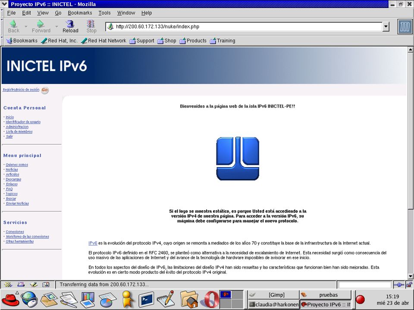Click the URL address field
This screenshot has height=310, width=414.
click(244, 26)
